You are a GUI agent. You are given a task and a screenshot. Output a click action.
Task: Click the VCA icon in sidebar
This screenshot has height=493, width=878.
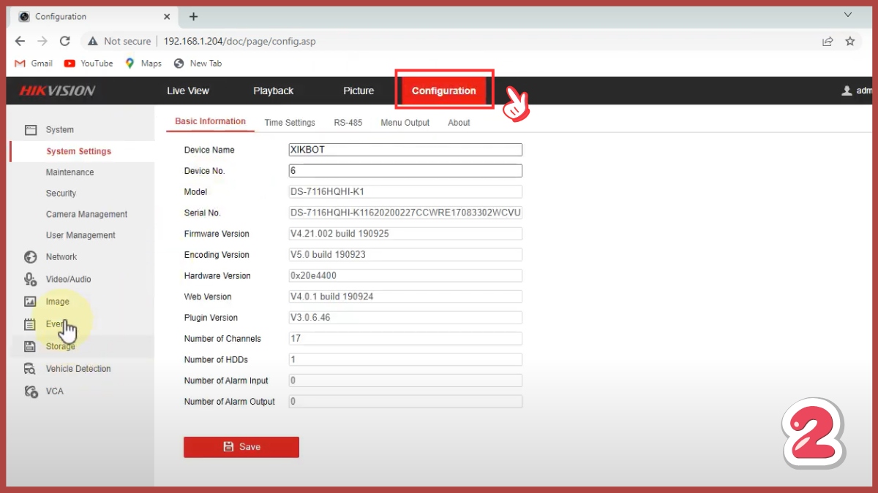click(x=31, y=391)
